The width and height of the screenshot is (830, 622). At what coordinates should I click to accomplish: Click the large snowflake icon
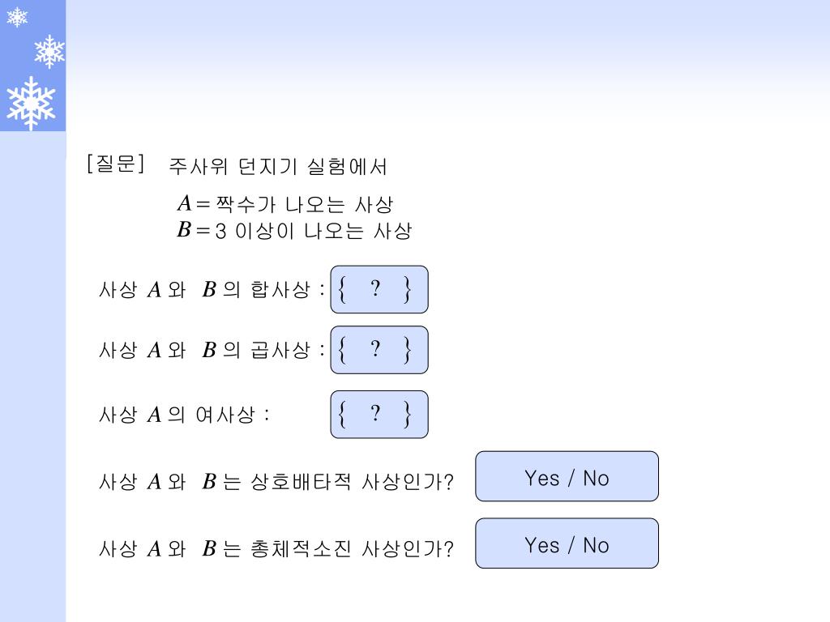(x=32, y=103)
